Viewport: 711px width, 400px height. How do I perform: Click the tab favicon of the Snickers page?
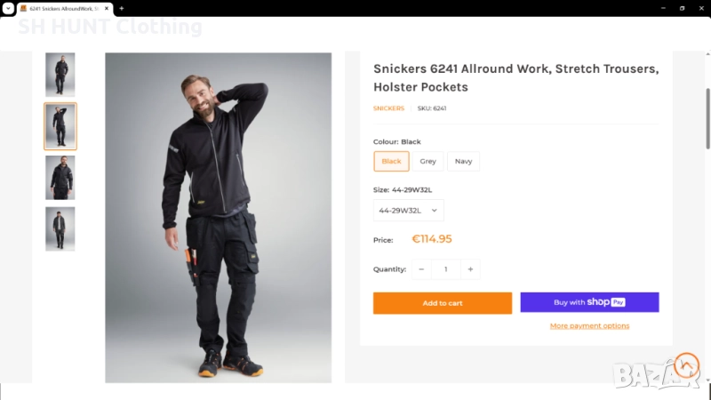pyautogui.click(x=23, y=8)
